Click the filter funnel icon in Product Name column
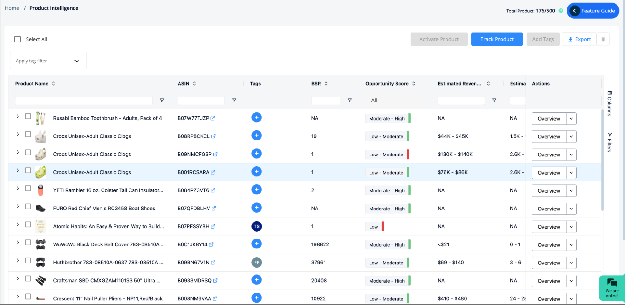The height and width of the screenshot is (305, 625). click(x=162, y=100)
